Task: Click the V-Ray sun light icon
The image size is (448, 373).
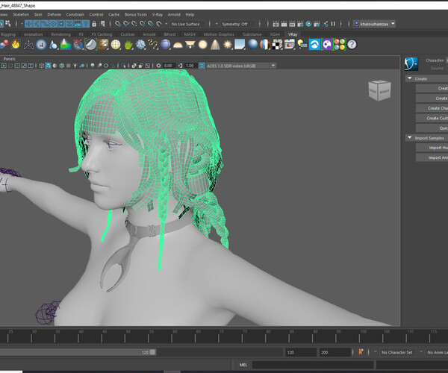Action: coord(228,45)
